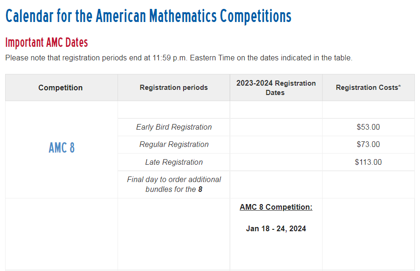Image resolution: width=420 pixels, height=271 pixels.
Task: Select the 'Early Bird Registration' cell
Action: [x=174, y=127]
